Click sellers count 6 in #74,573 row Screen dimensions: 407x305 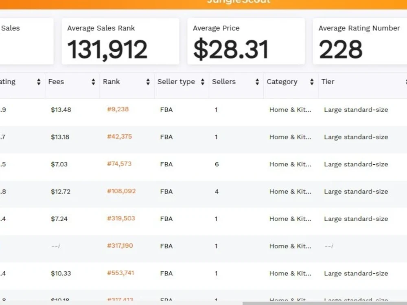(x=217, y=164)
